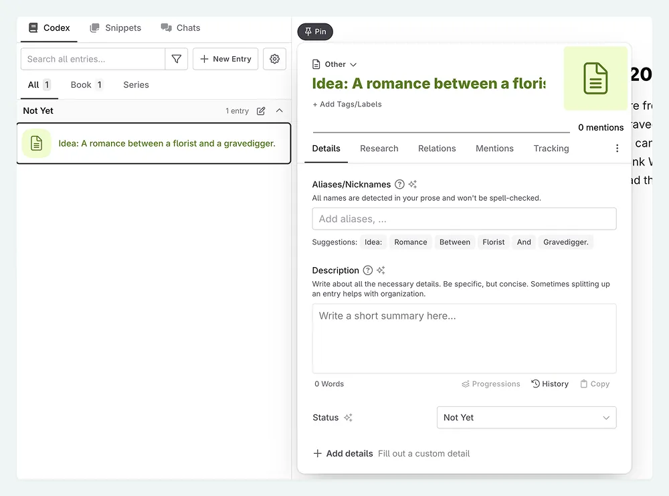Click the New Entry button
The width and height of the screenshot is (669, 496).
pos(225,59)
